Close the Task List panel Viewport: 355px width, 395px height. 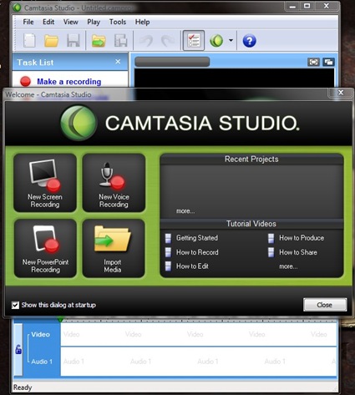click(118, 62)
